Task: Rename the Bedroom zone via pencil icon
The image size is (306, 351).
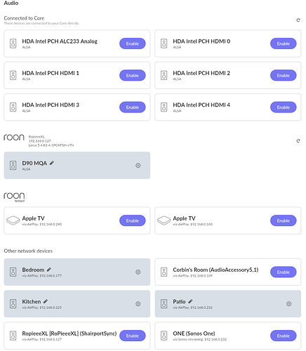Action: pos(49,270)
